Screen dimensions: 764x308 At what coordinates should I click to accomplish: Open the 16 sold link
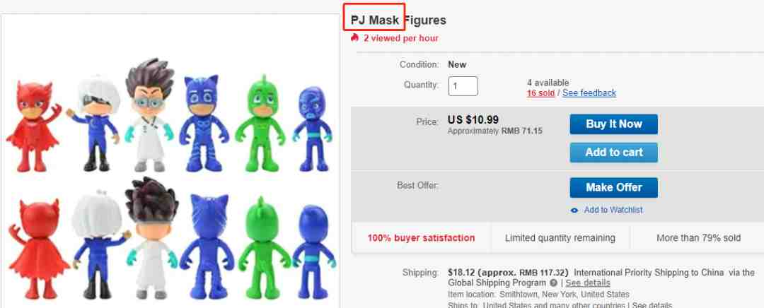pos(540,93)
